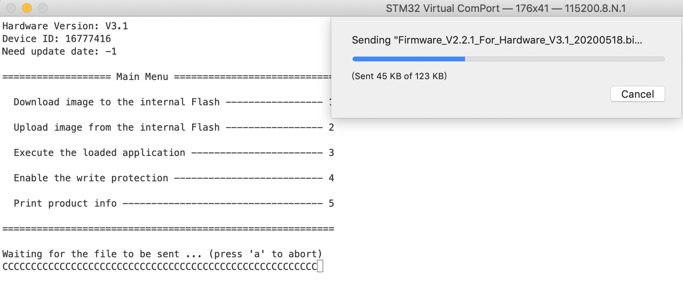683x300 pixels.
Task: Click the terminal cursor block after the C characters
Action: point(320,266)
